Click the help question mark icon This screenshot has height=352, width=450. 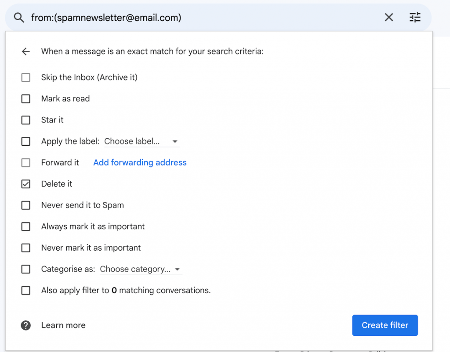click(26, 325)
